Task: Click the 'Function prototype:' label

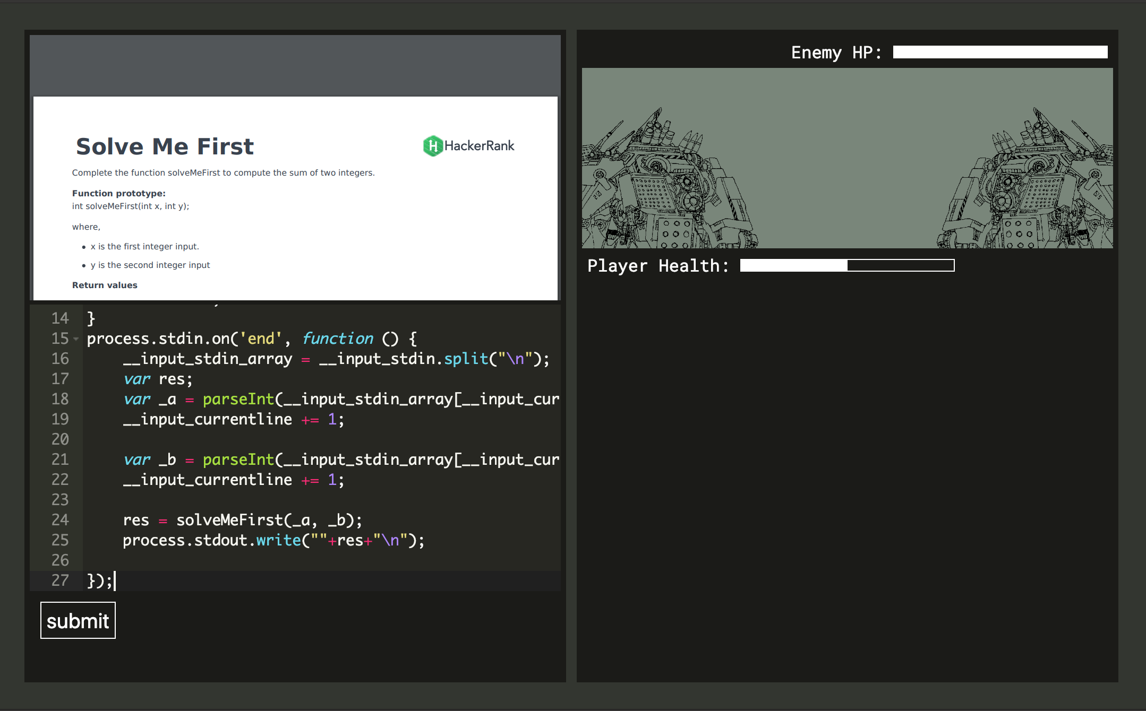Action: 119,193
